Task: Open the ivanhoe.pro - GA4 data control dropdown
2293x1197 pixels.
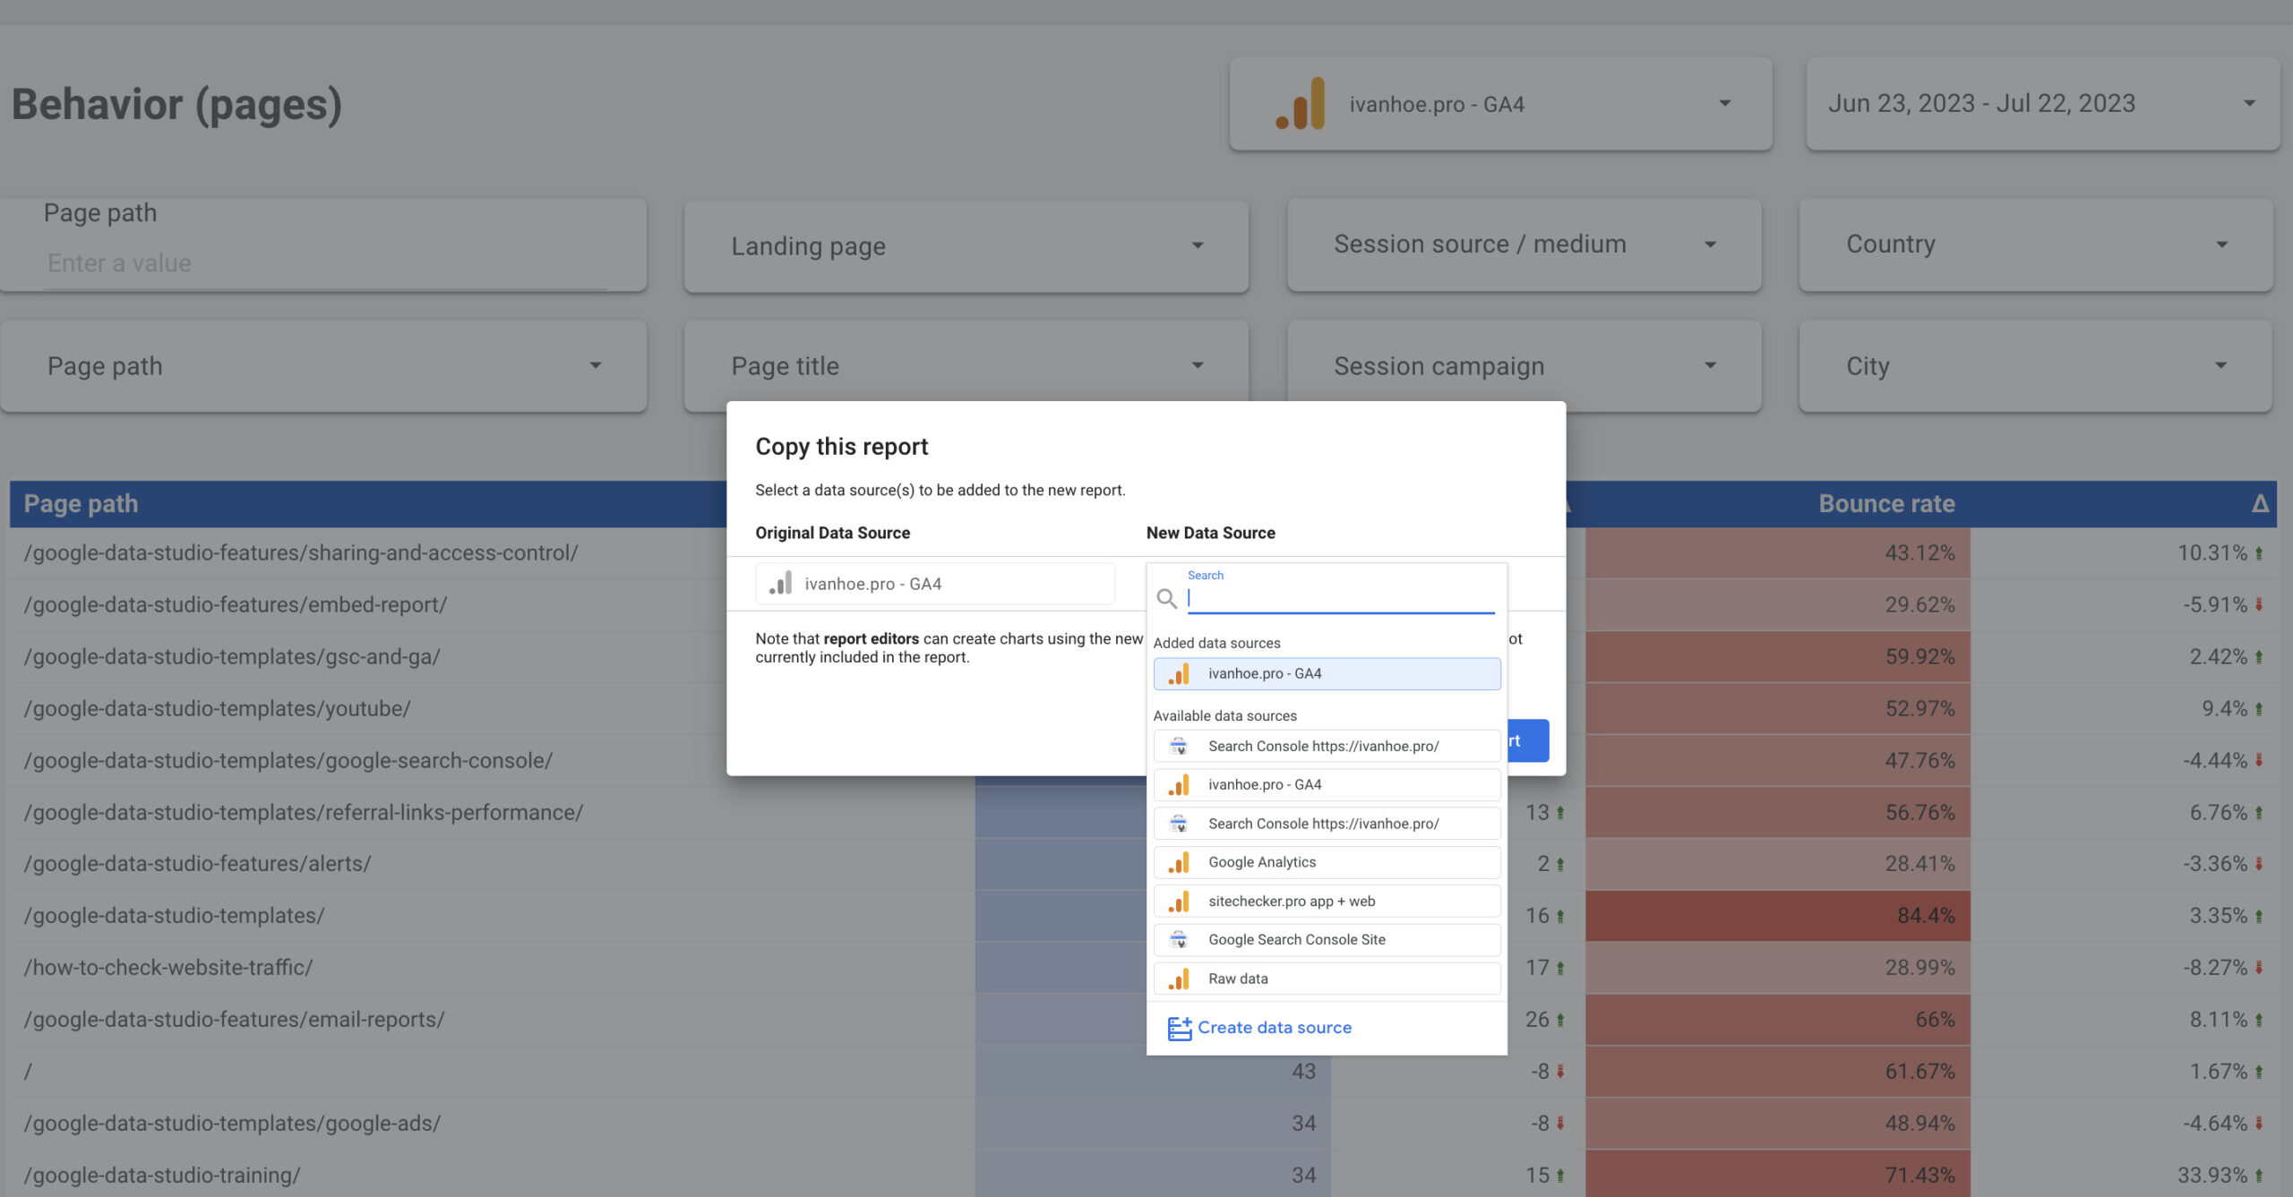Action: [x=1500, y=104]
